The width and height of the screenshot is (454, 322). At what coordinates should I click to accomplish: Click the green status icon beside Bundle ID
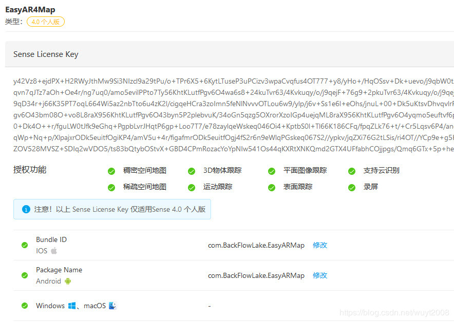tap(24, 245)
